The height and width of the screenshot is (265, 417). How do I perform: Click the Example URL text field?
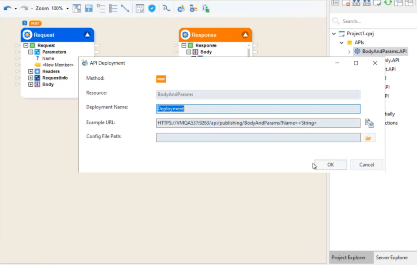click(258, 123)
